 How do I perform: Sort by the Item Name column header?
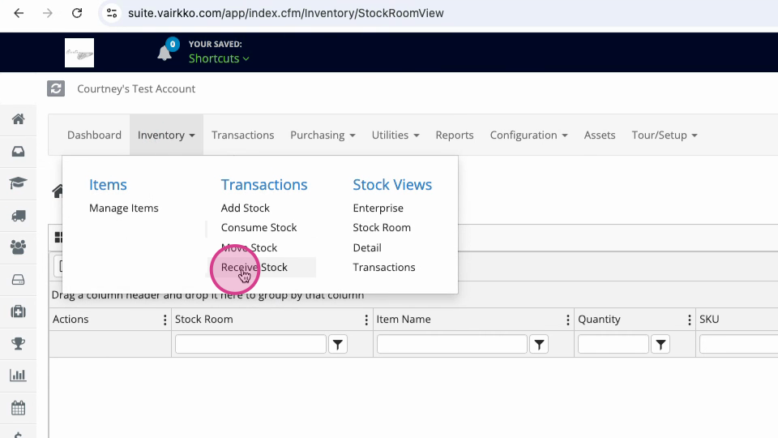[404, 320]
